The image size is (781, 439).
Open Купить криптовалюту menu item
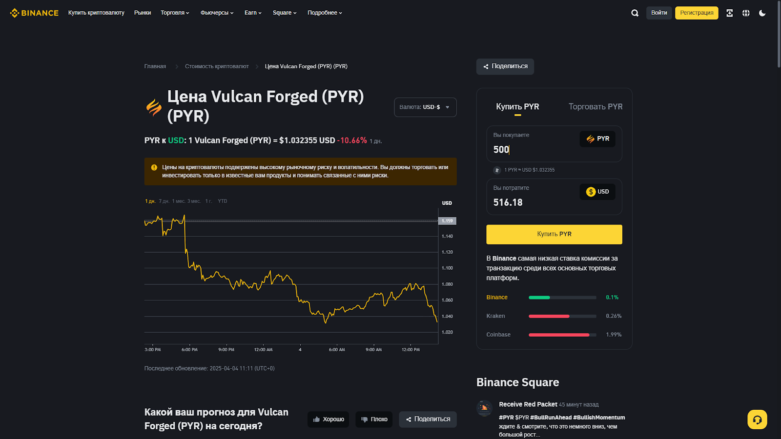point(96,13)
